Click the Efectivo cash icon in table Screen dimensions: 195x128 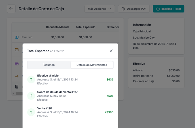(x=17, y=37)
